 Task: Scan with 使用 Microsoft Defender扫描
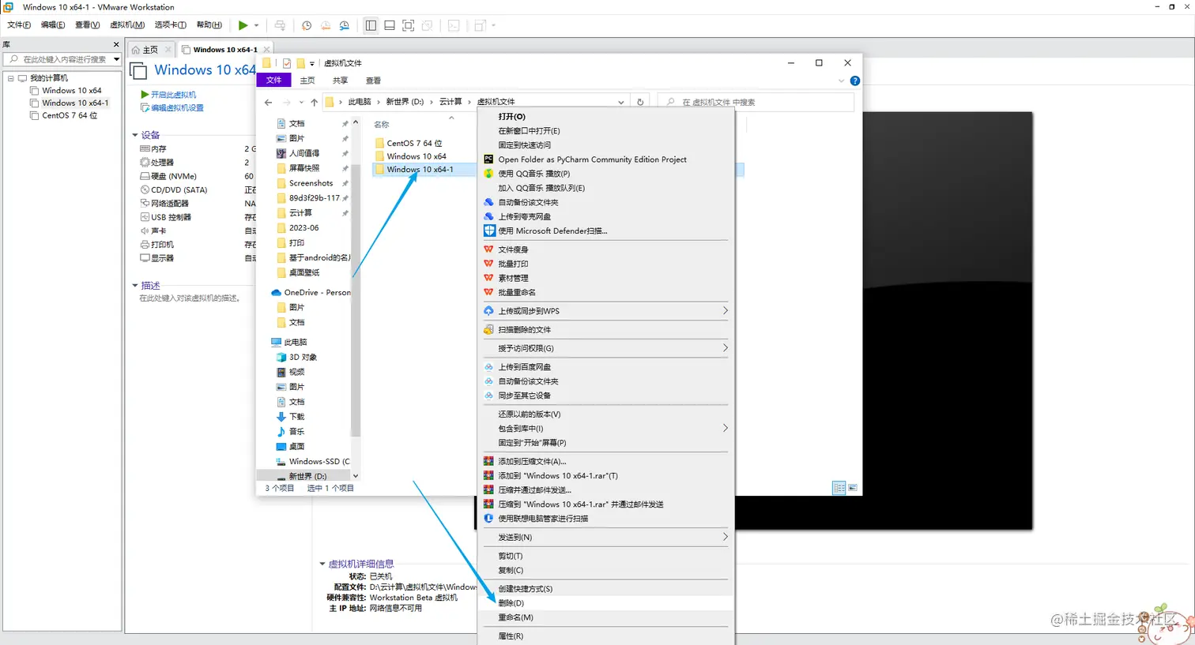click(x=606, y=231)
